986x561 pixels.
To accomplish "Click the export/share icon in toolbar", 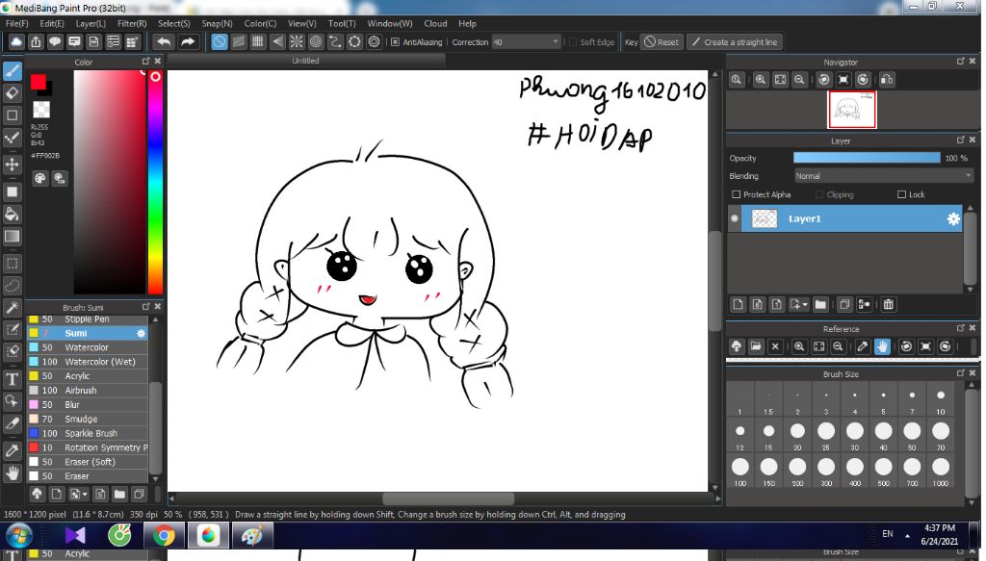I will [x=36, y=42].
